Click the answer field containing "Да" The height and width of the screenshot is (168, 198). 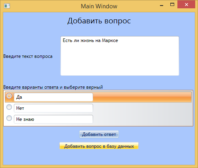(53, 97)
